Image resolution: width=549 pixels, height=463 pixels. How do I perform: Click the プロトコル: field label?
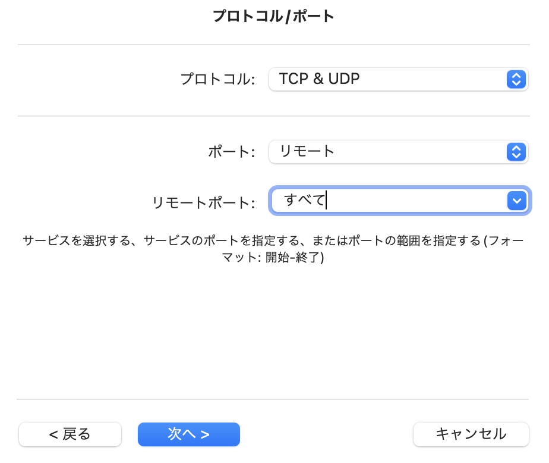[x=218, y=79]
